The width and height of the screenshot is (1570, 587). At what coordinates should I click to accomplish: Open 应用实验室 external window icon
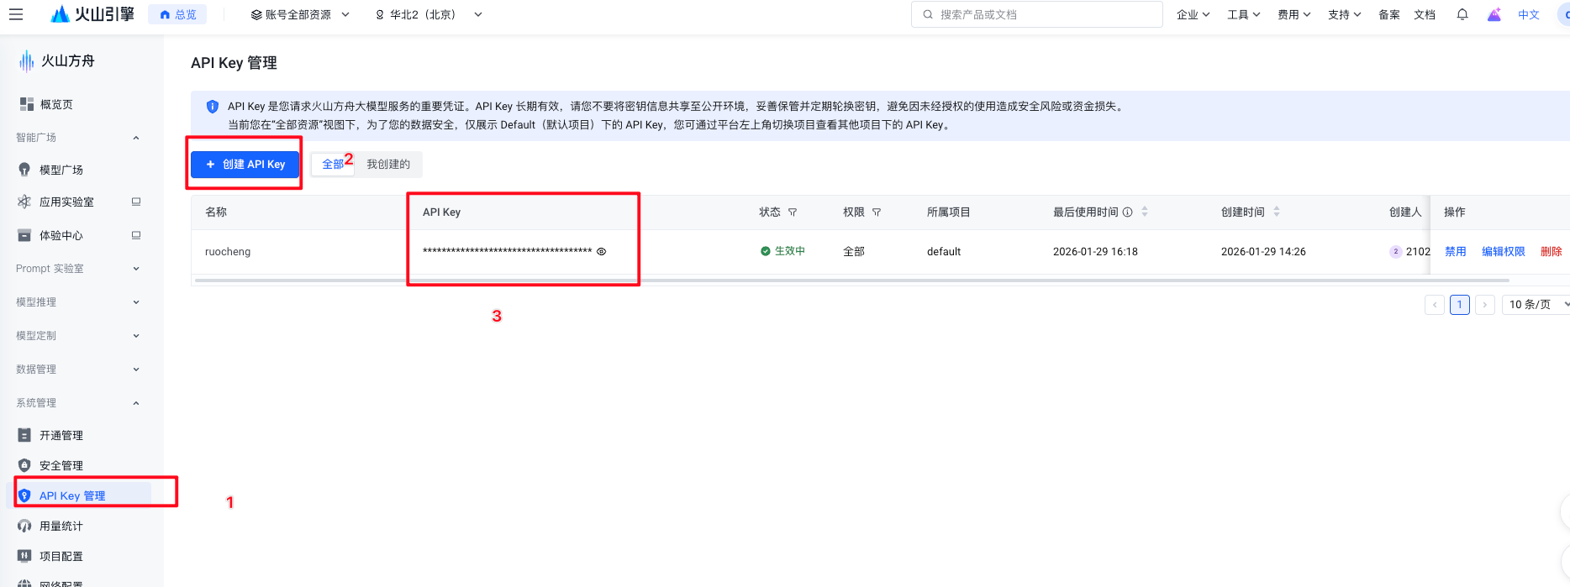pos(136,202)
